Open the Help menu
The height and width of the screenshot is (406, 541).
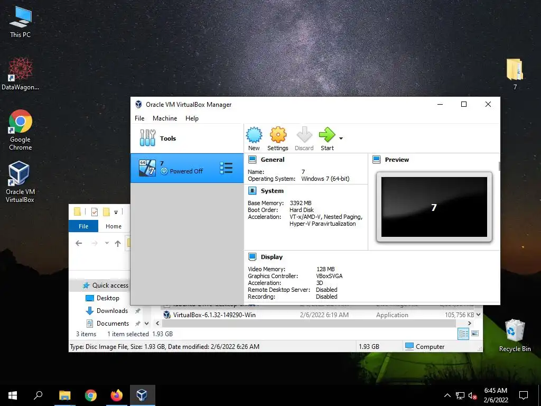[x=192, y=118]
